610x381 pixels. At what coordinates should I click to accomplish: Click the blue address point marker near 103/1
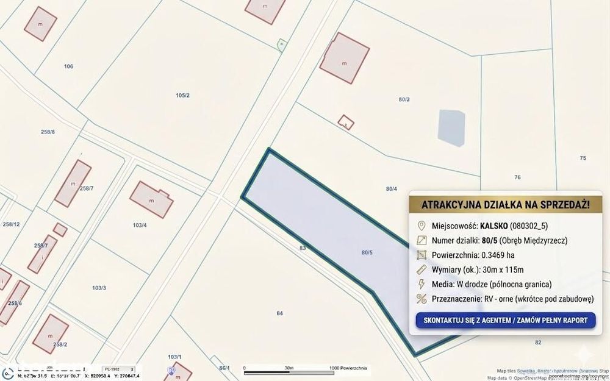(171, 371)
